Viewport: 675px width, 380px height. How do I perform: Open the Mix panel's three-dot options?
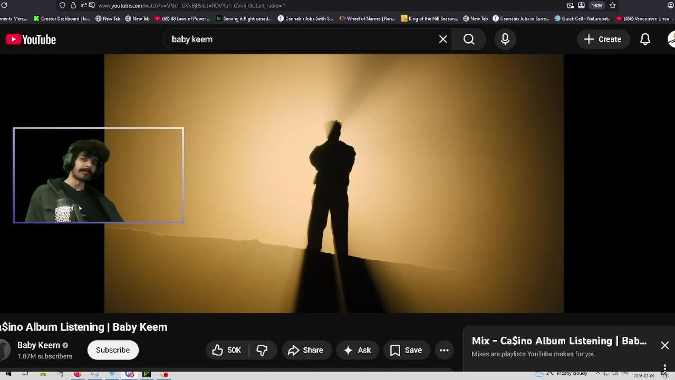tap(664, 367)
